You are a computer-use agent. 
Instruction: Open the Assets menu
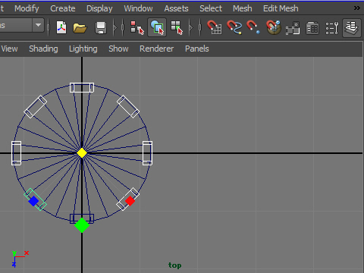tap(176, 8)
